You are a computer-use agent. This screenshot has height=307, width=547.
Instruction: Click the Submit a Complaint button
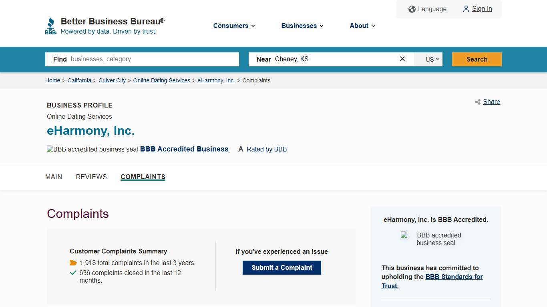tap(282, 267)
